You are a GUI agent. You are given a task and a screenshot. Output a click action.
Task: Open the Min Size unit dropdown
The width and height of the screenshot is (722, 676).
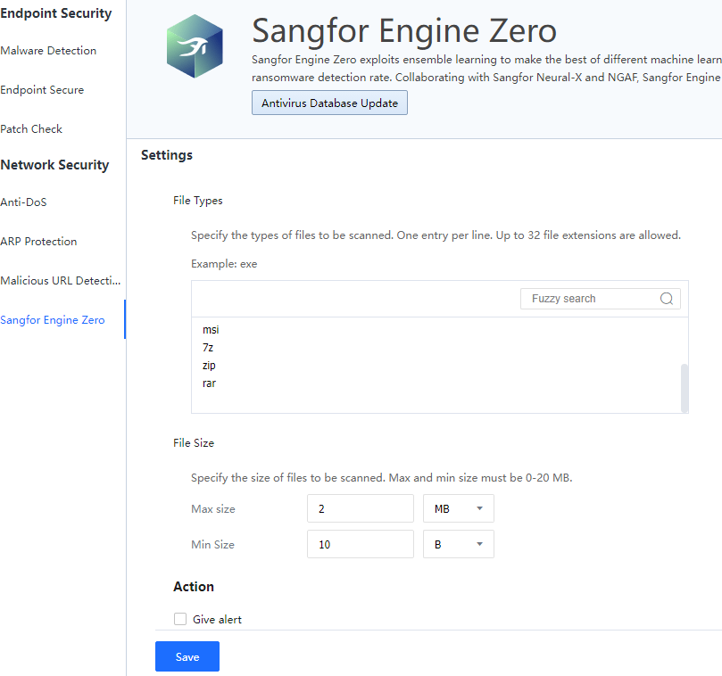tap(458, 544)
